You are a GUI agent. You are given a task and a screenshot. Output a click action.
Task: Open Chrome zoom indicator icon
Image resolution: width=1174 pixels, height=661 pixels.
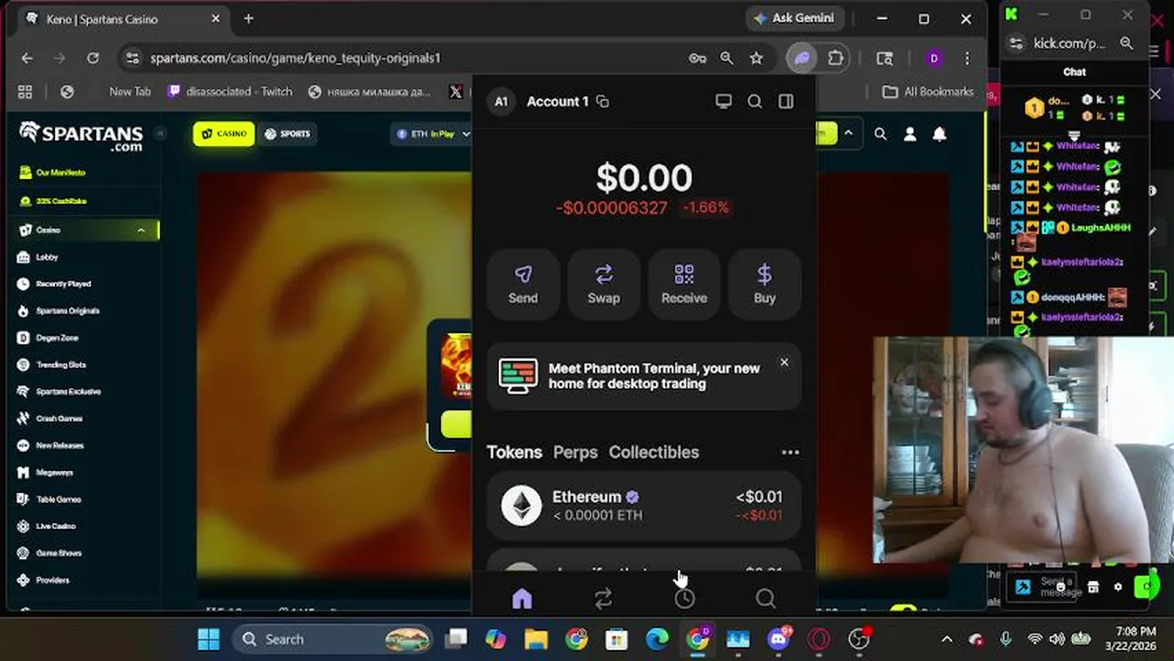pyautogui.click(x=727, y=58)
